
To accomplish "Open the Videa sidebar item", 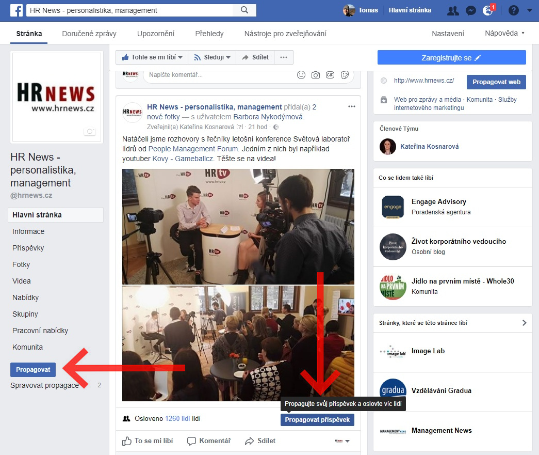I will point(22,281).
